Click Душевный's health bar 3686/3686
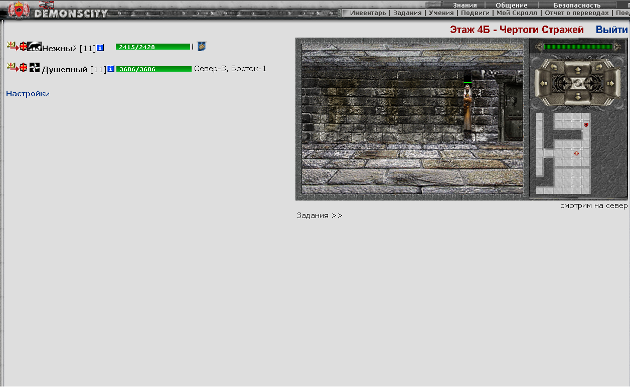 (154, 69)
